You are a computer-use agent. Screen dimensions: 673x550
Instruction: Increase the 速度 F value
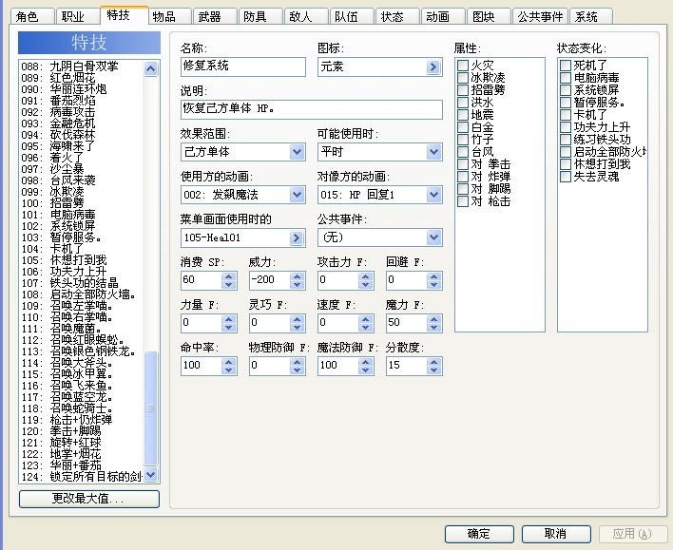point(366,319)
